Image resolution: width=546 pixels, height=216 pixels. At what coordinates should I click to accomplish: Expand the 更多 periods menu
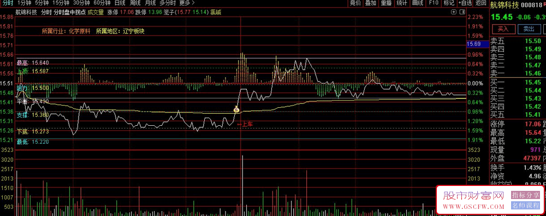187,3
